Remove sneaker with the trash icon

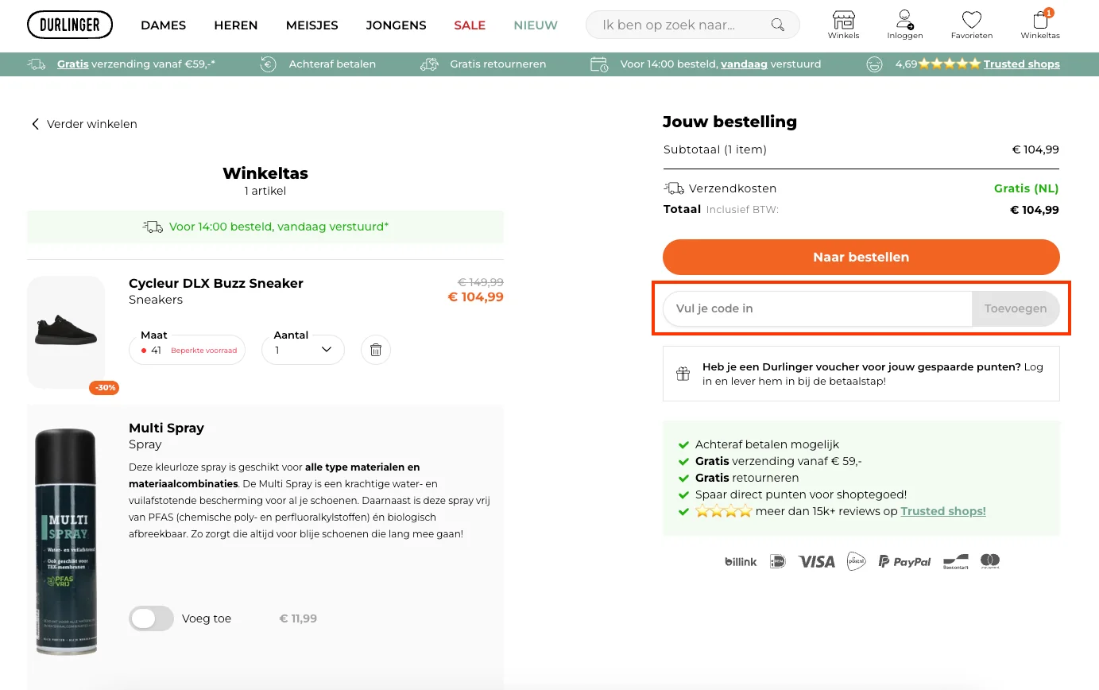tap(376, 350)
